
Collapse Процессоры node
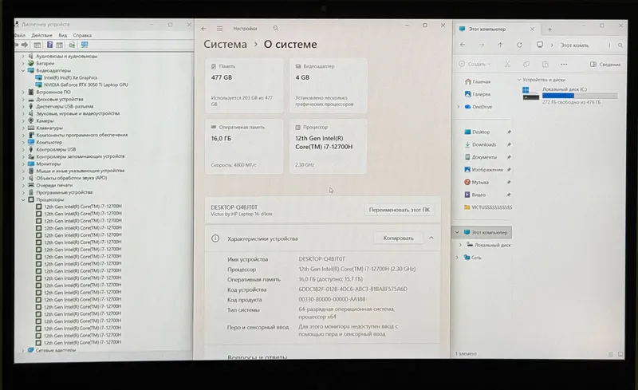[x=23, y=199]
